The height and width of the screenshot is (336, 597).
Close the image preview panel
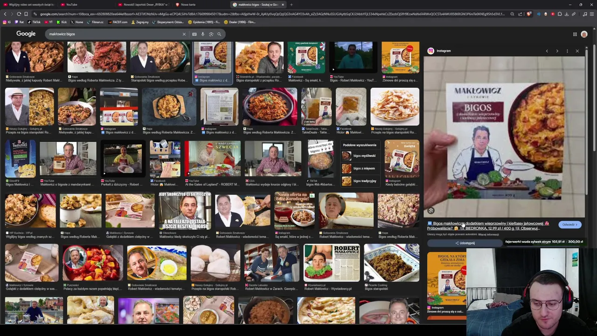[x=577, y=51]
